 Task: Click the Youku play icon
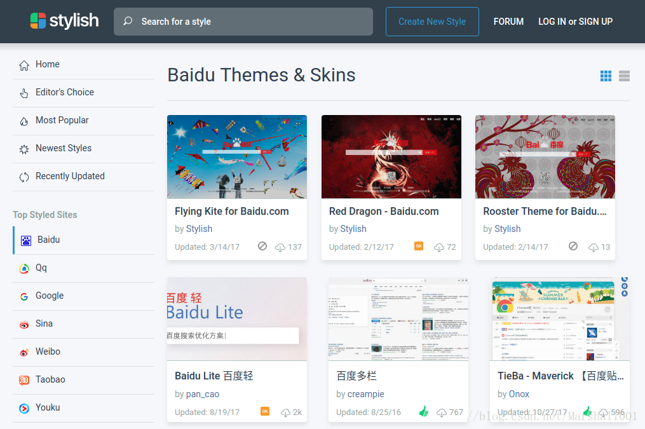pos(24,408)
